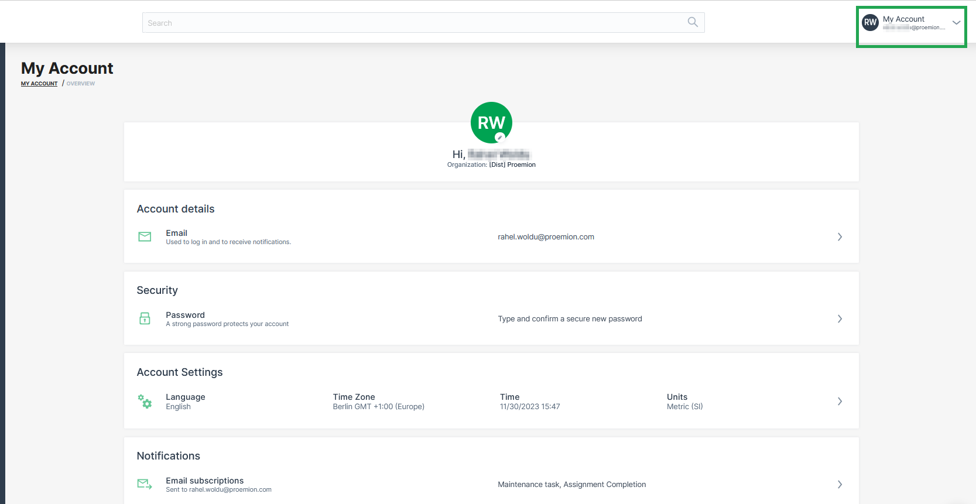Open Account Settings via right chevron
The width and height of the screenshot is (976, 504).
coord(840,402)
